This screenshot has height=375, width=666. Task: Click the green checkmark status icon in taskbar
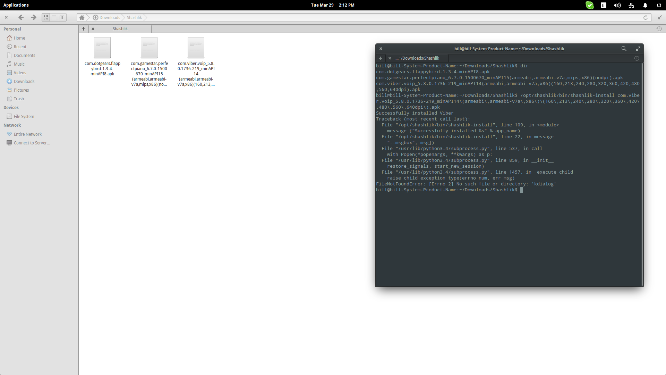(x=590, y=5)
